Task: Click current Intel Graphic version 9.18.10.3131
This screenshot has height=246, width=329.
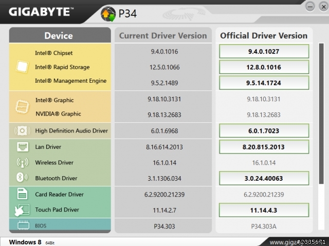Action: click(164, 99)
